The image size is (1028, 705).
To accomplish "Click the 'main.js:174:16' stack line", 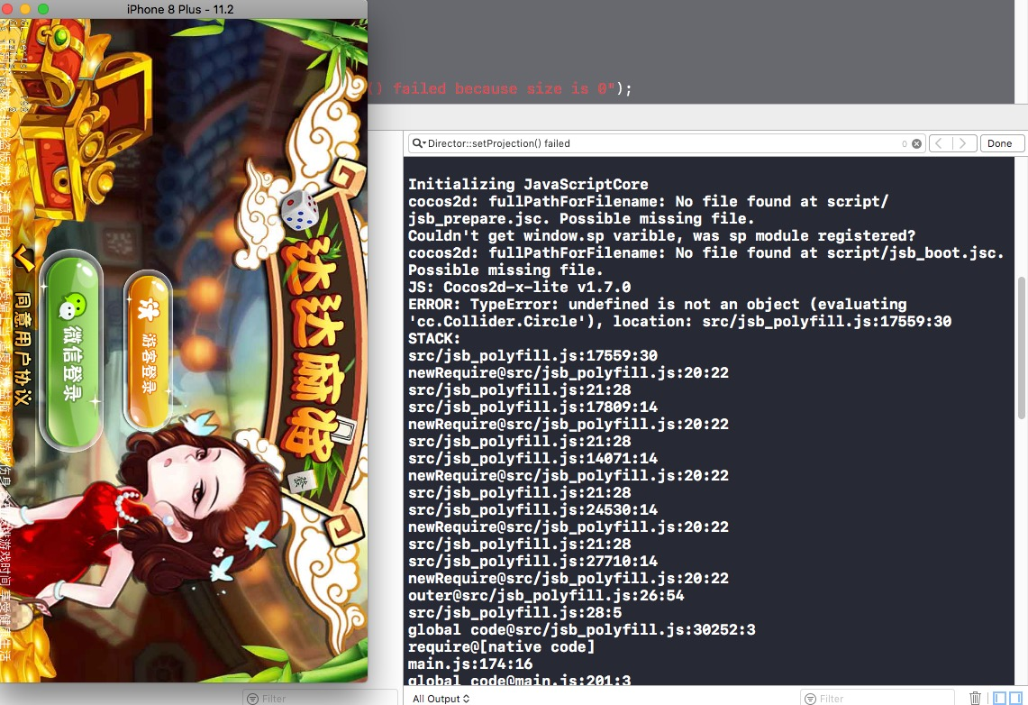I will [470, 664].
